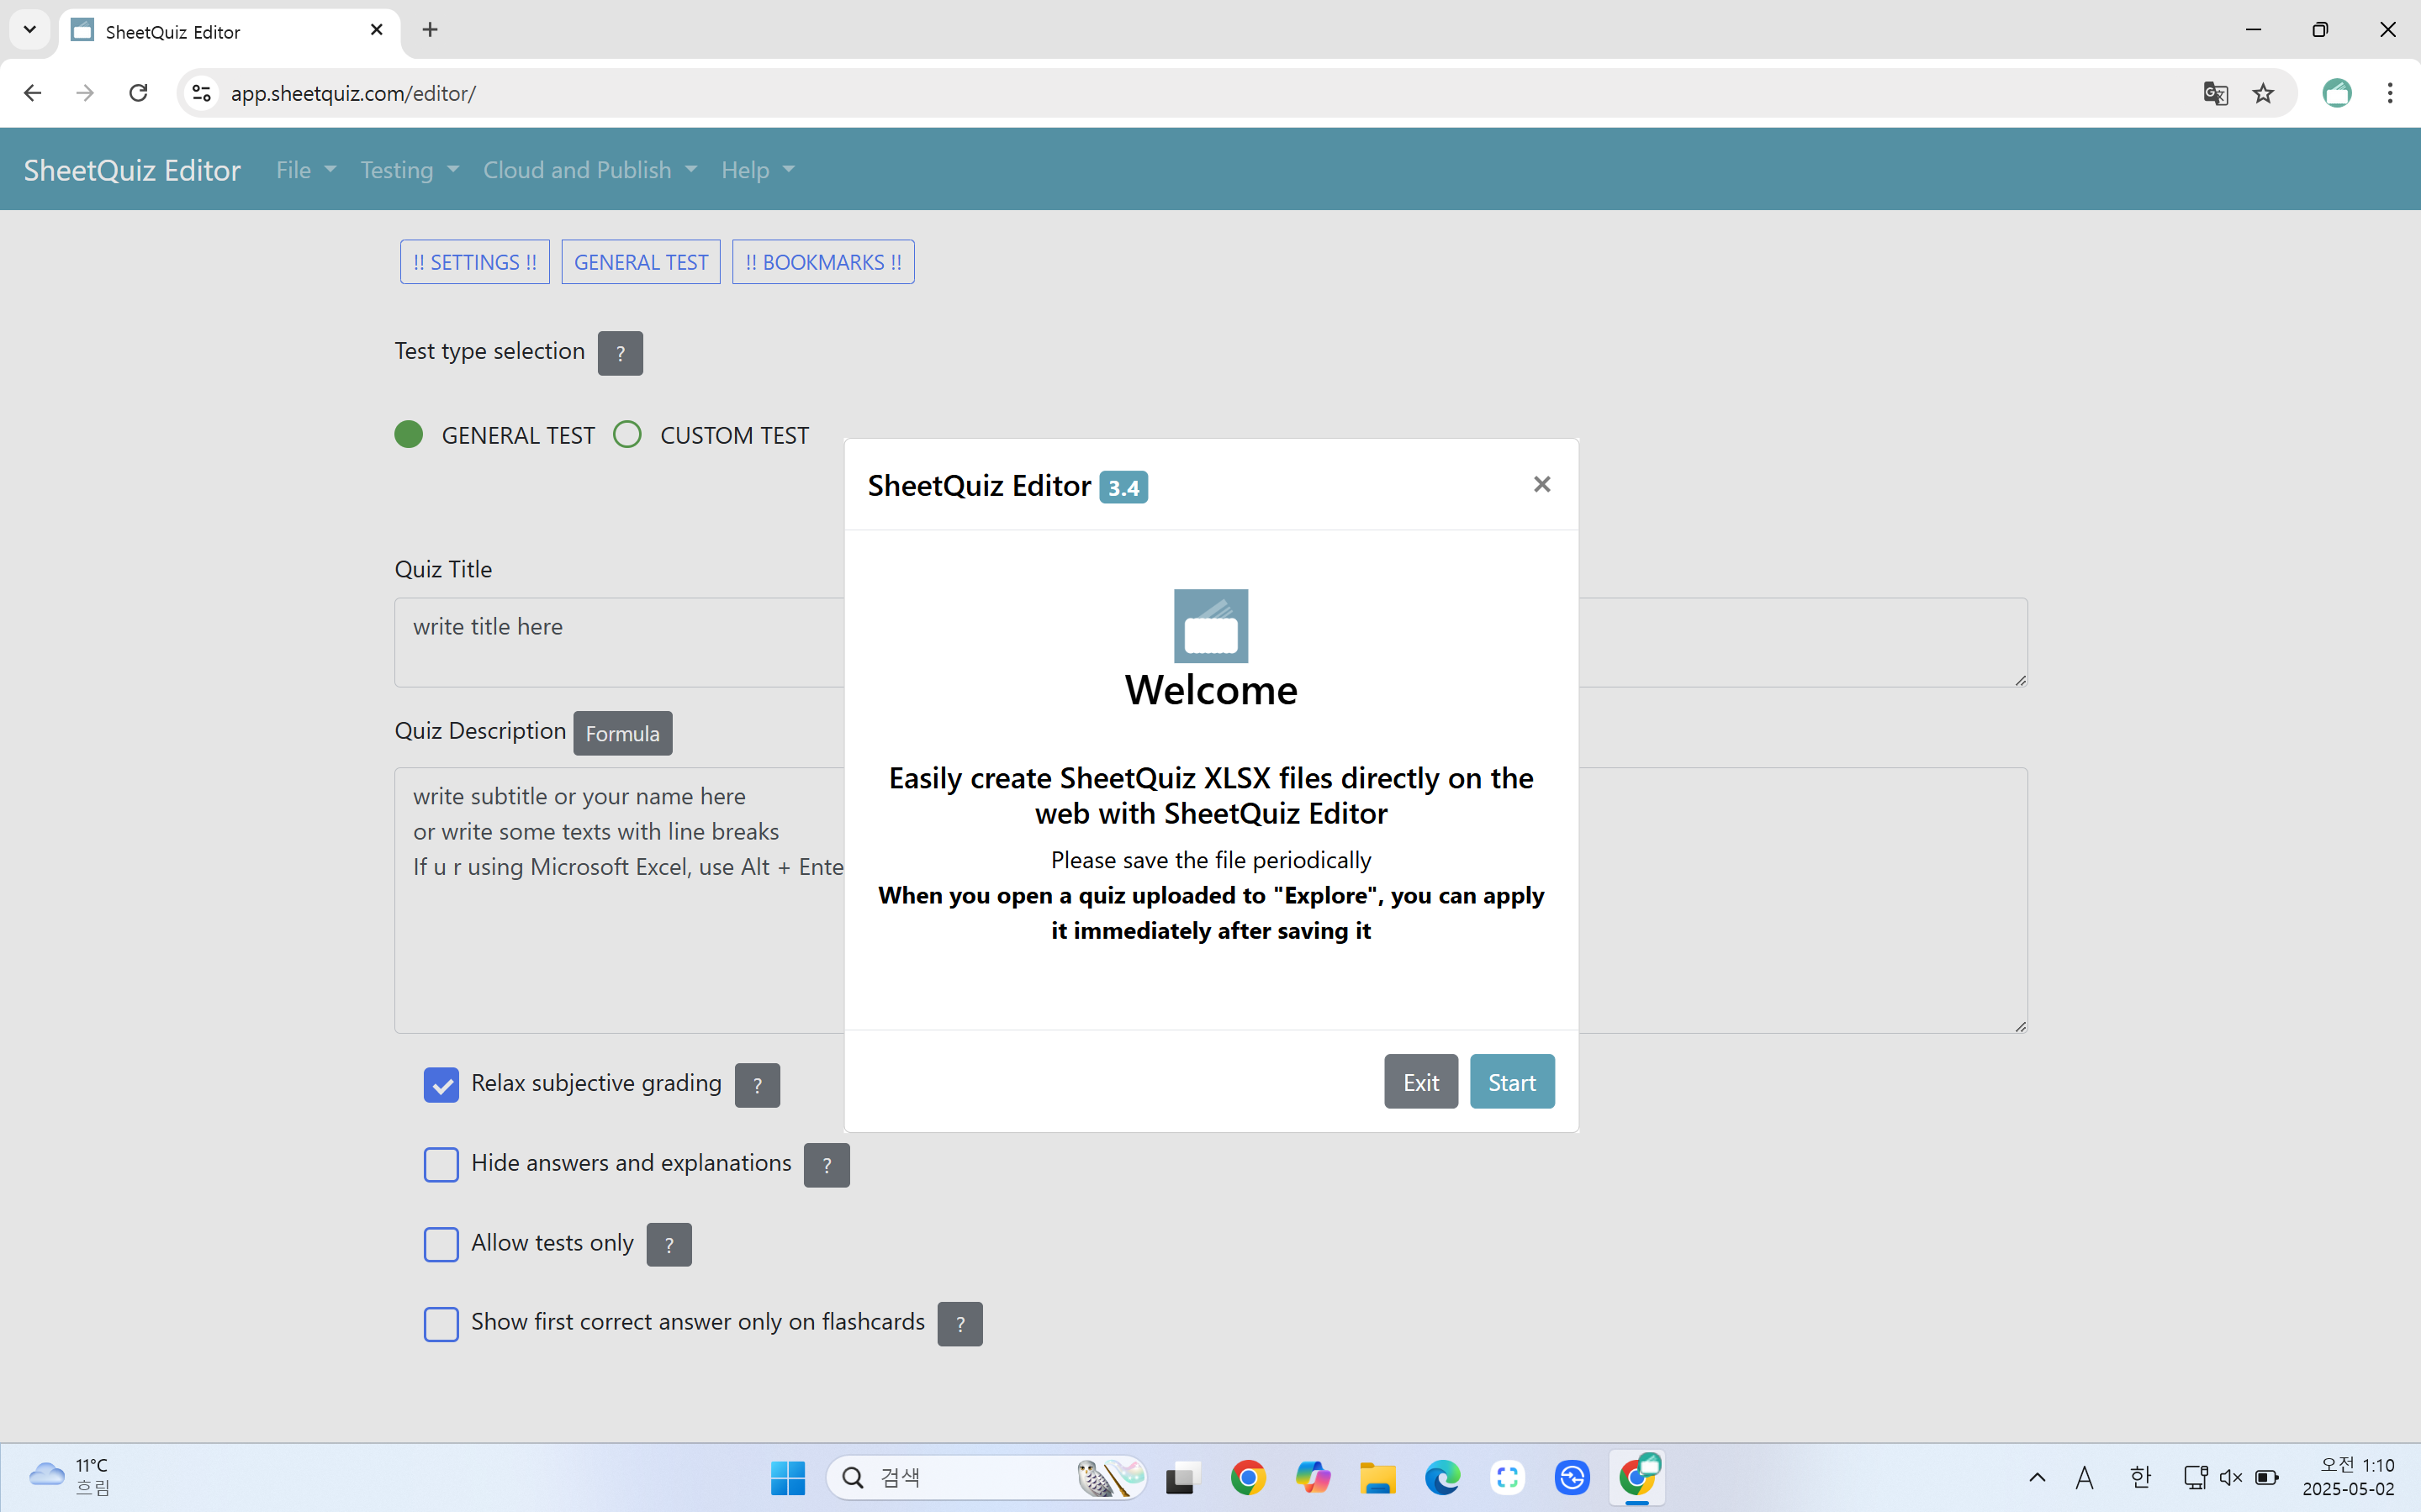Click the help icon beside Test type selection
This screenshot has height=1512, width=2421.
tap(621, 353)
